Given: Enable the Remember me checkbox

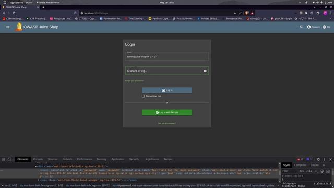Looking at the screenshot, I should [x=143, y=96].
